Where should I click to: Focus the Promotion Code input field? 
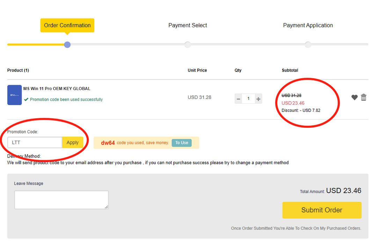(35, 142)
